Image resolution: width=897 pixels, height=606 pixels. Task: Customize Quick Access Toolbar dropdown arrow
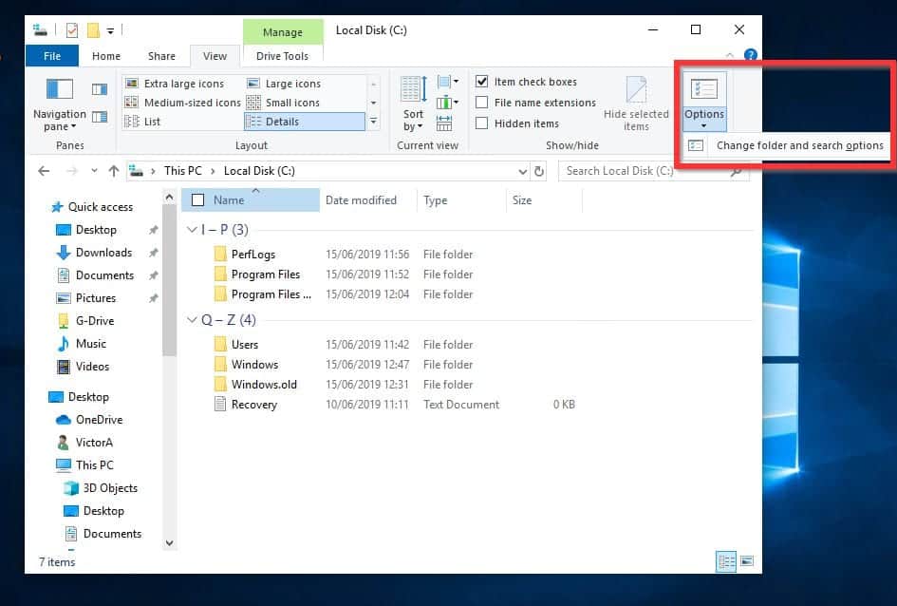click(x=110, y=31)
